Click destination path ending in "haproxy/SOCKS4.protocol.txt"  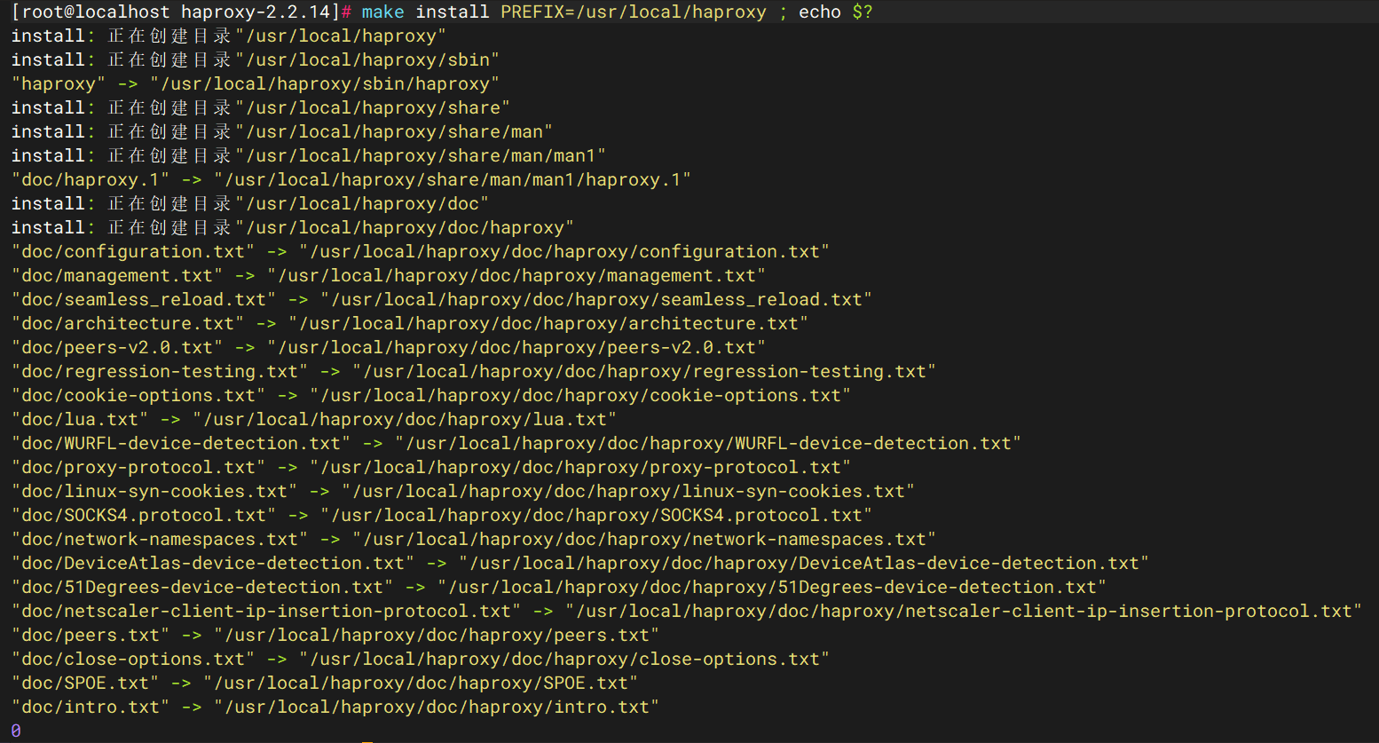[596, 516]
